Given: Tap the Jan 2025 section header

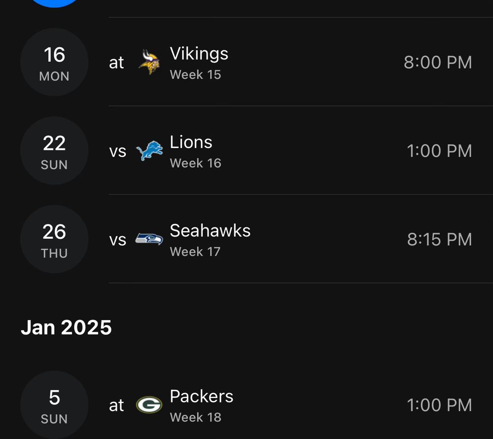Looking at the screenshot, I should click(x=66, y=328).
